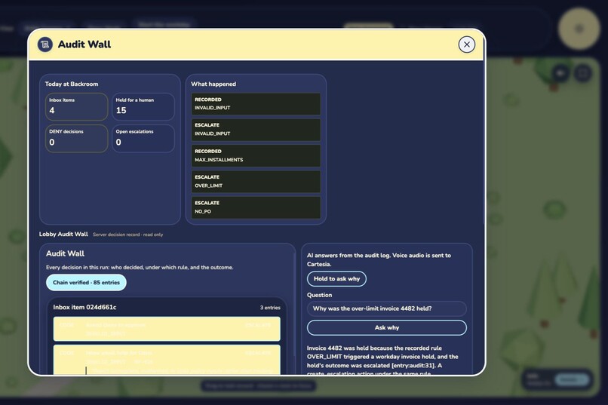Open the Held for a human card

[x=143, y=106]
